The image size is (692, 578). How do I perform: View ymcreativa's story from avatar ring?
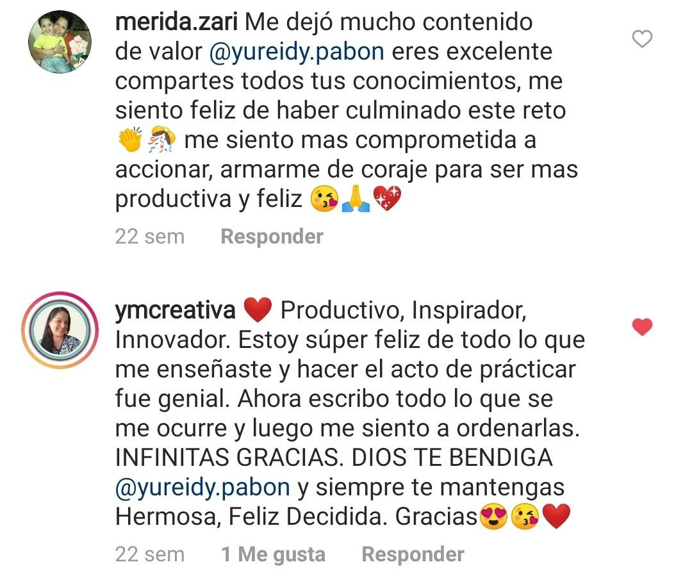pyautogui.click(x=60, y=330)
